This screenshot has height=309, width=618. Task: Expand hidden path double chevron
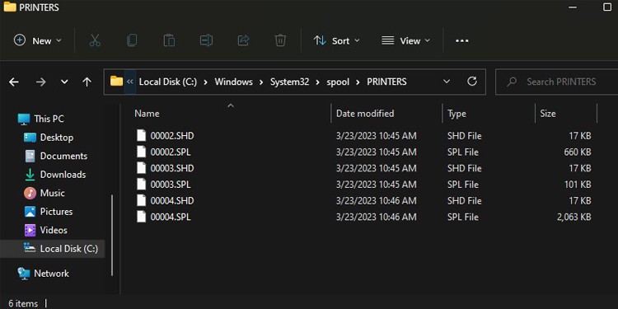pyautogui.click(x=130, y=82)
